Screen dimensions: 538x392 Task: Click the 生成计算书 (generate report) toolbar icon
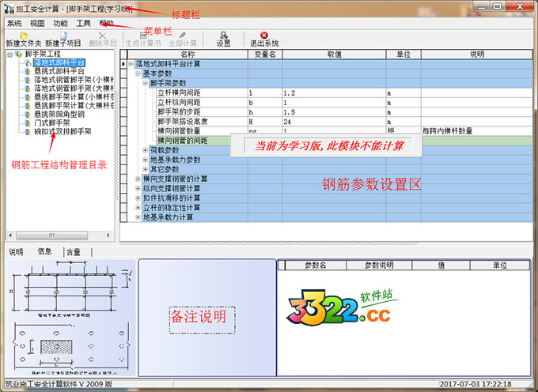tap(143, 36)
